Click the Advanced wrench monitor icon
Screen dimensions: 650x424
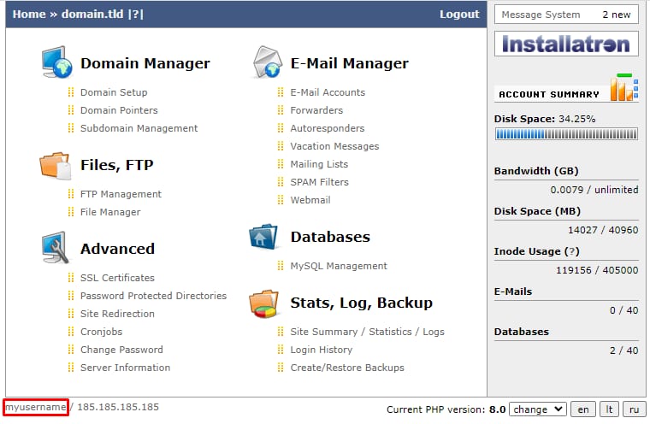pyautogui.click(x=56, y=248)
